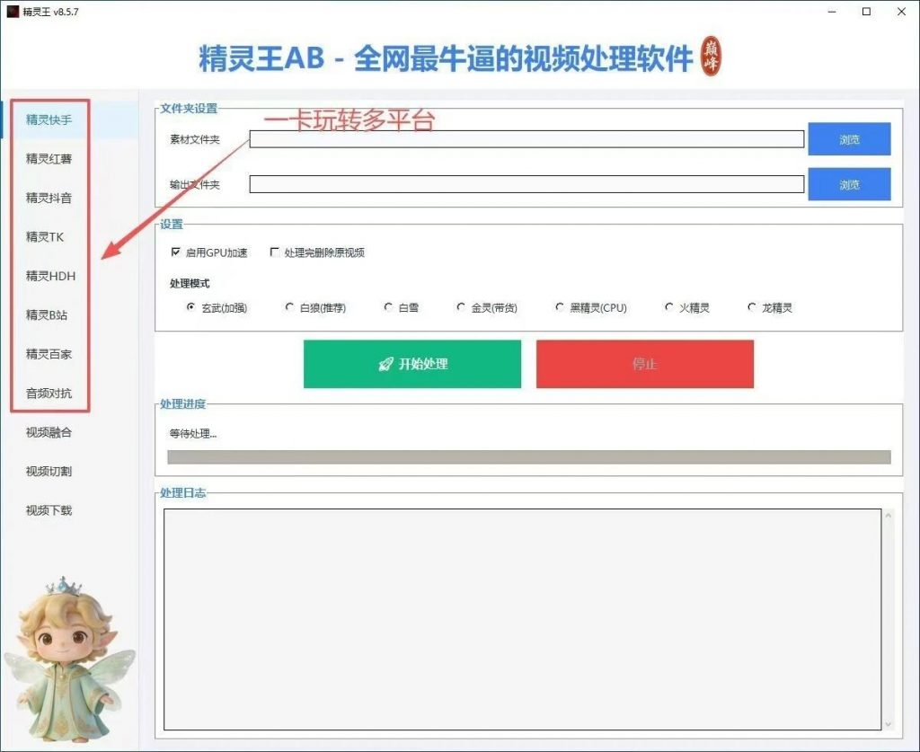Click the 精灵王 app icon in title bar

tap(13, 11)
